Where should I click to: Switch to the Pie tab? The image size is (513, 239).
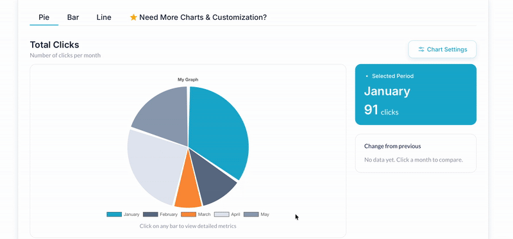(44, 17)
